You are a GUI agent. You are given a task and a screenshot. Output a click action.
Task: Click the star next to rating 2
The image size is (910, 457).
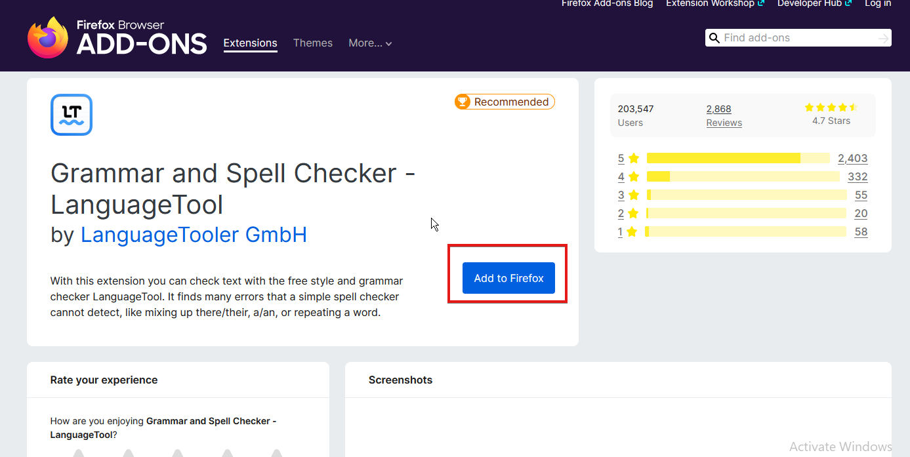pos(633,213)
